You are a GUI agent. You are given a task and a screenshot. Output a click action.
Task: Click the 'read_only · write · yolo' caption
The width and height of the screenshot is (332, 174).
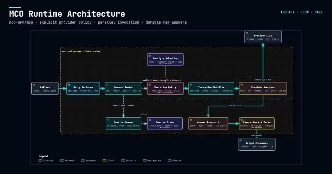click(165, 91)
